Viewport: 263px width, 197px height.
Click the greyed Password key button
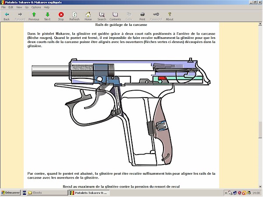156,16
